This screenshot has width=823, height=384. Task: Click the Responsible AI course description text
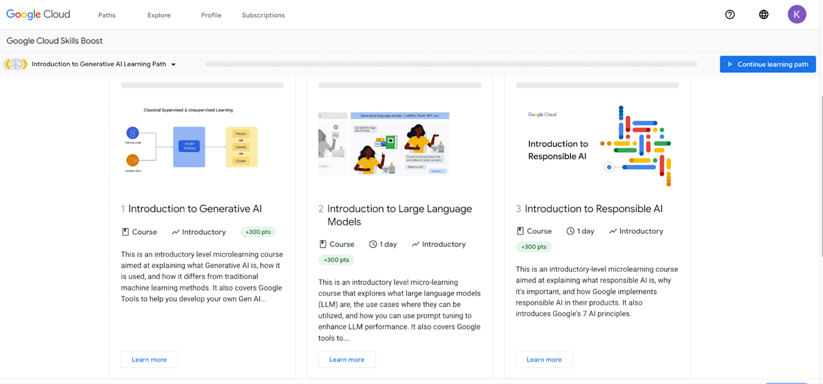pyautogui.click(x=597, y=291)
